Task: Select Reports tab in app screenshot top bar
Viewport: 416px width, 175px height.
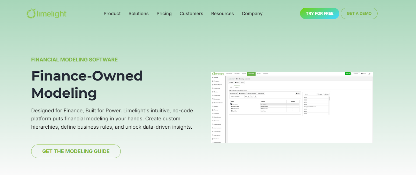Action: coord(244,74)
